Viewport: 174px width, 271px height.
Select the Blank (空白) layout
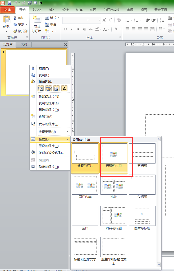click(85, 220)
